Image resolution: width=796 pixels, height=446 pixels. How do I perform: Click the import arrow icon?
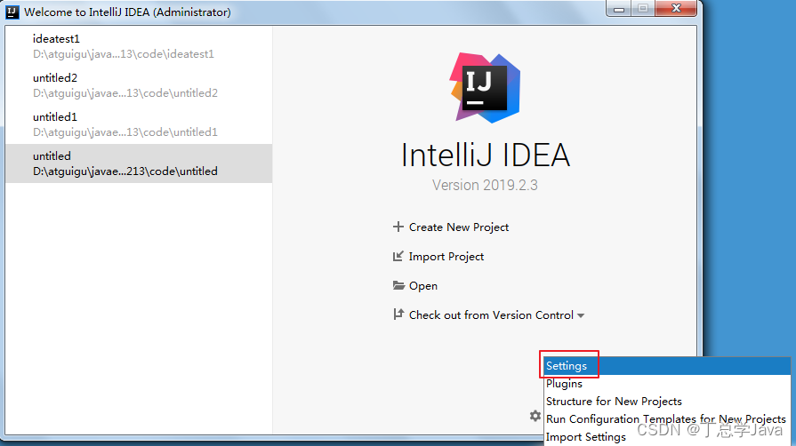click(x=398, y=256)
